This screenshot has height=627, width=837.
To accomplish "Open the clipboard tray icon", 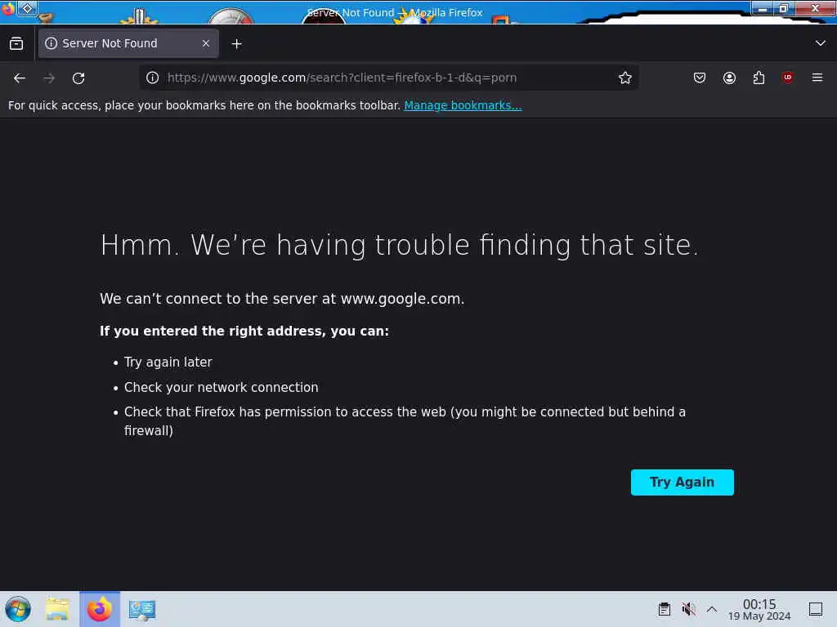I will (x=664, y=609).
